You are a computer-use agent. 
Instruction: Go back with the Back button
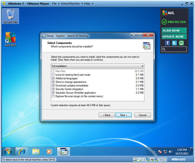click(107, 115)
